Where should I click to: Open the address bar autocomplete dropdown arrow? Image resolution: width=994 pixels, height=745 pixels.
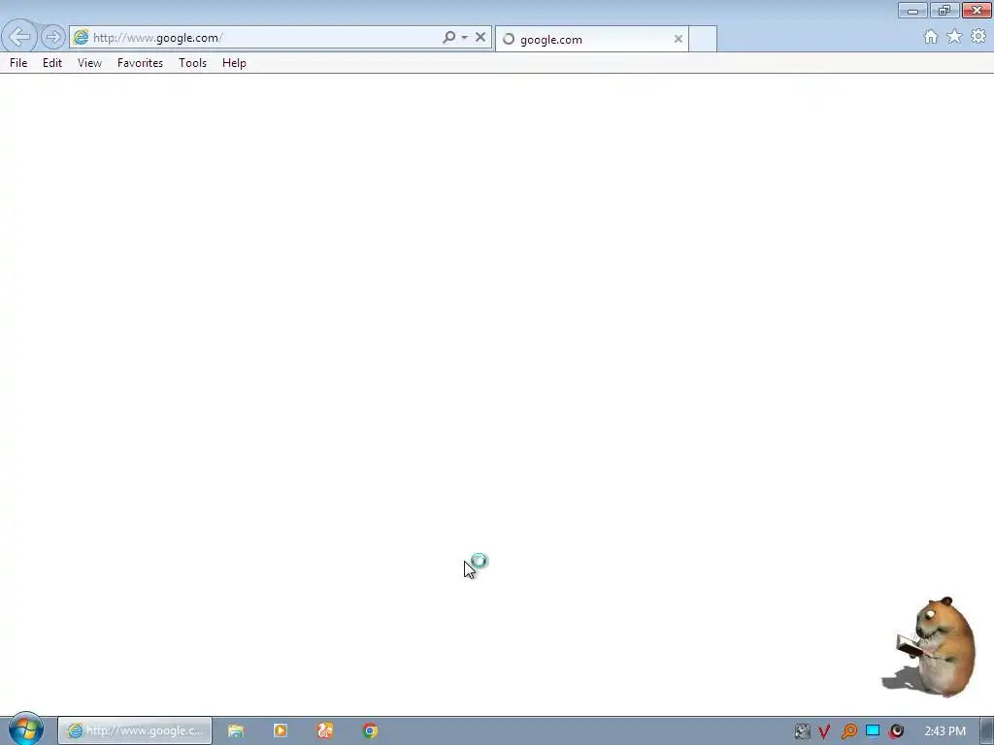pyautogui.click(x=465, y=38)
